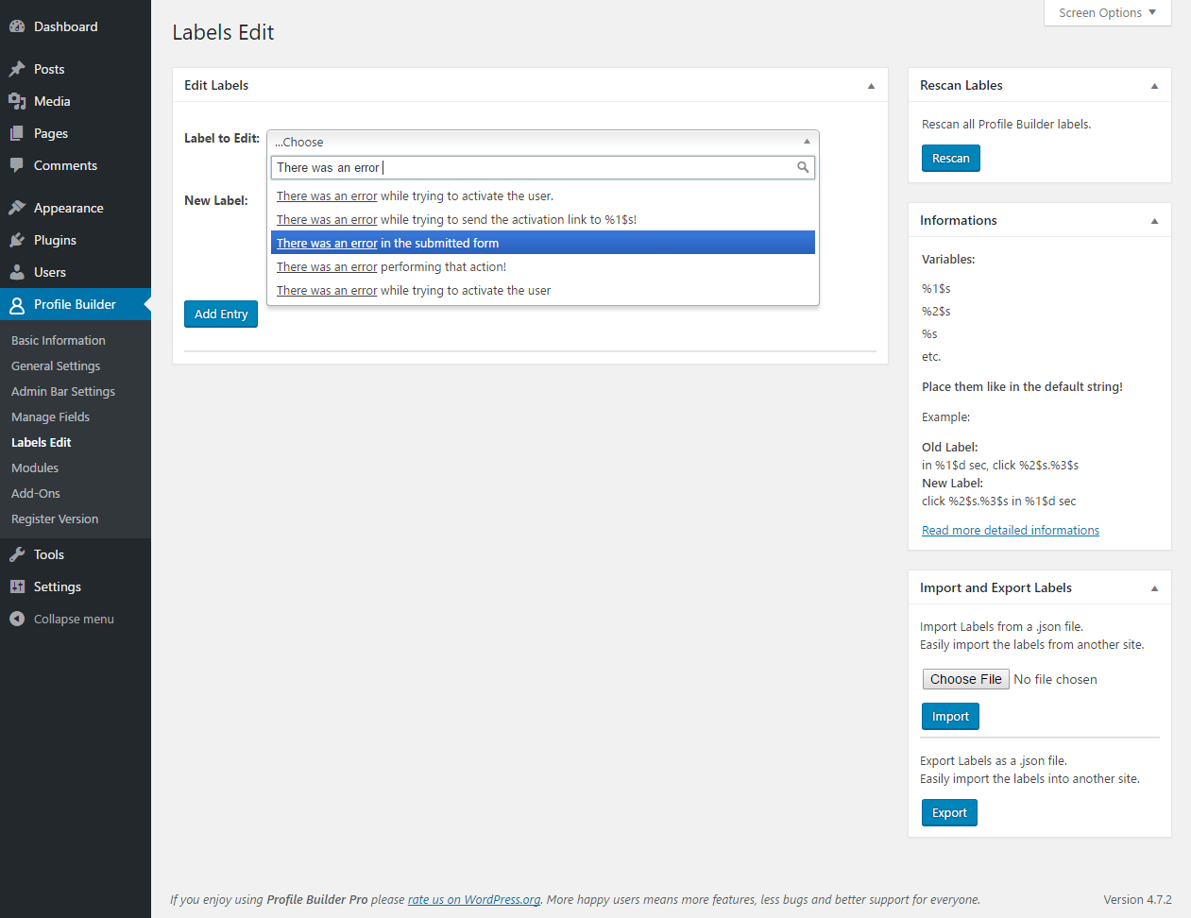Screen dimensions: 1191x918
Task: Click the Settings sliders icon
Action: (x=17, y=586)
